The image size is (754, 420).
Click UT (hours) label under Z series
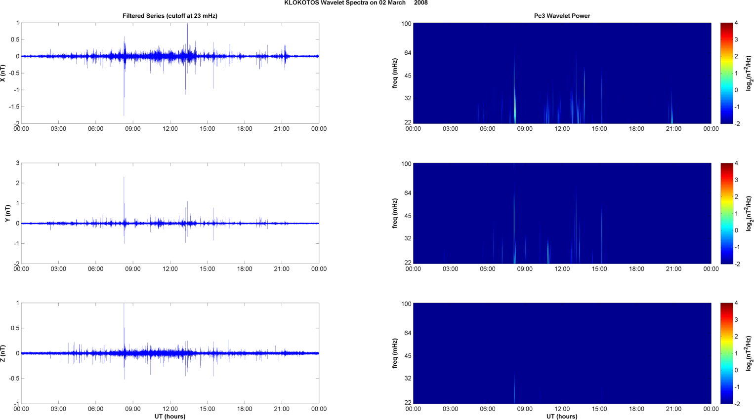pyautogui.click(x=169, y=416)
